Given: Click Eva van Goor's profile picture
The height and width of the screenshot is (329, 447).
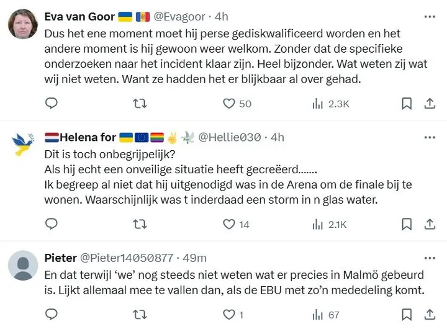Looking at the screenshot, I should [x=23, y=24].
